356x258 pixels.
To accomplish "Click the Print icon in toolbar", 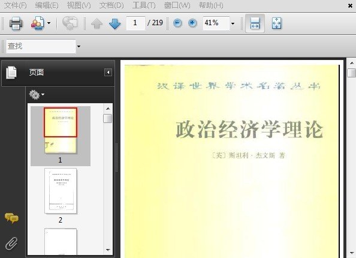I will click(16, 23).
